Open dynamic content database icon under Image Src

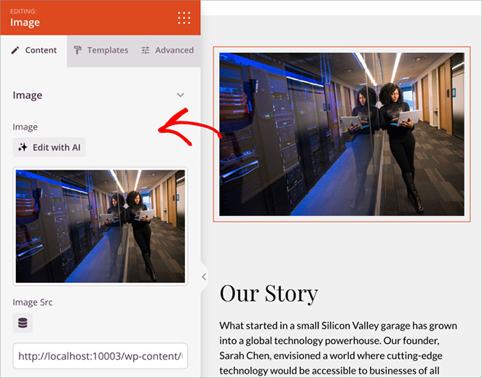coord(23,323)
